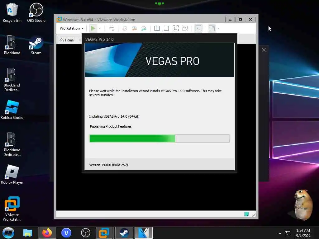Open File Explorer from the taskbar
The image size is (319, 239).
click(28, 233)
